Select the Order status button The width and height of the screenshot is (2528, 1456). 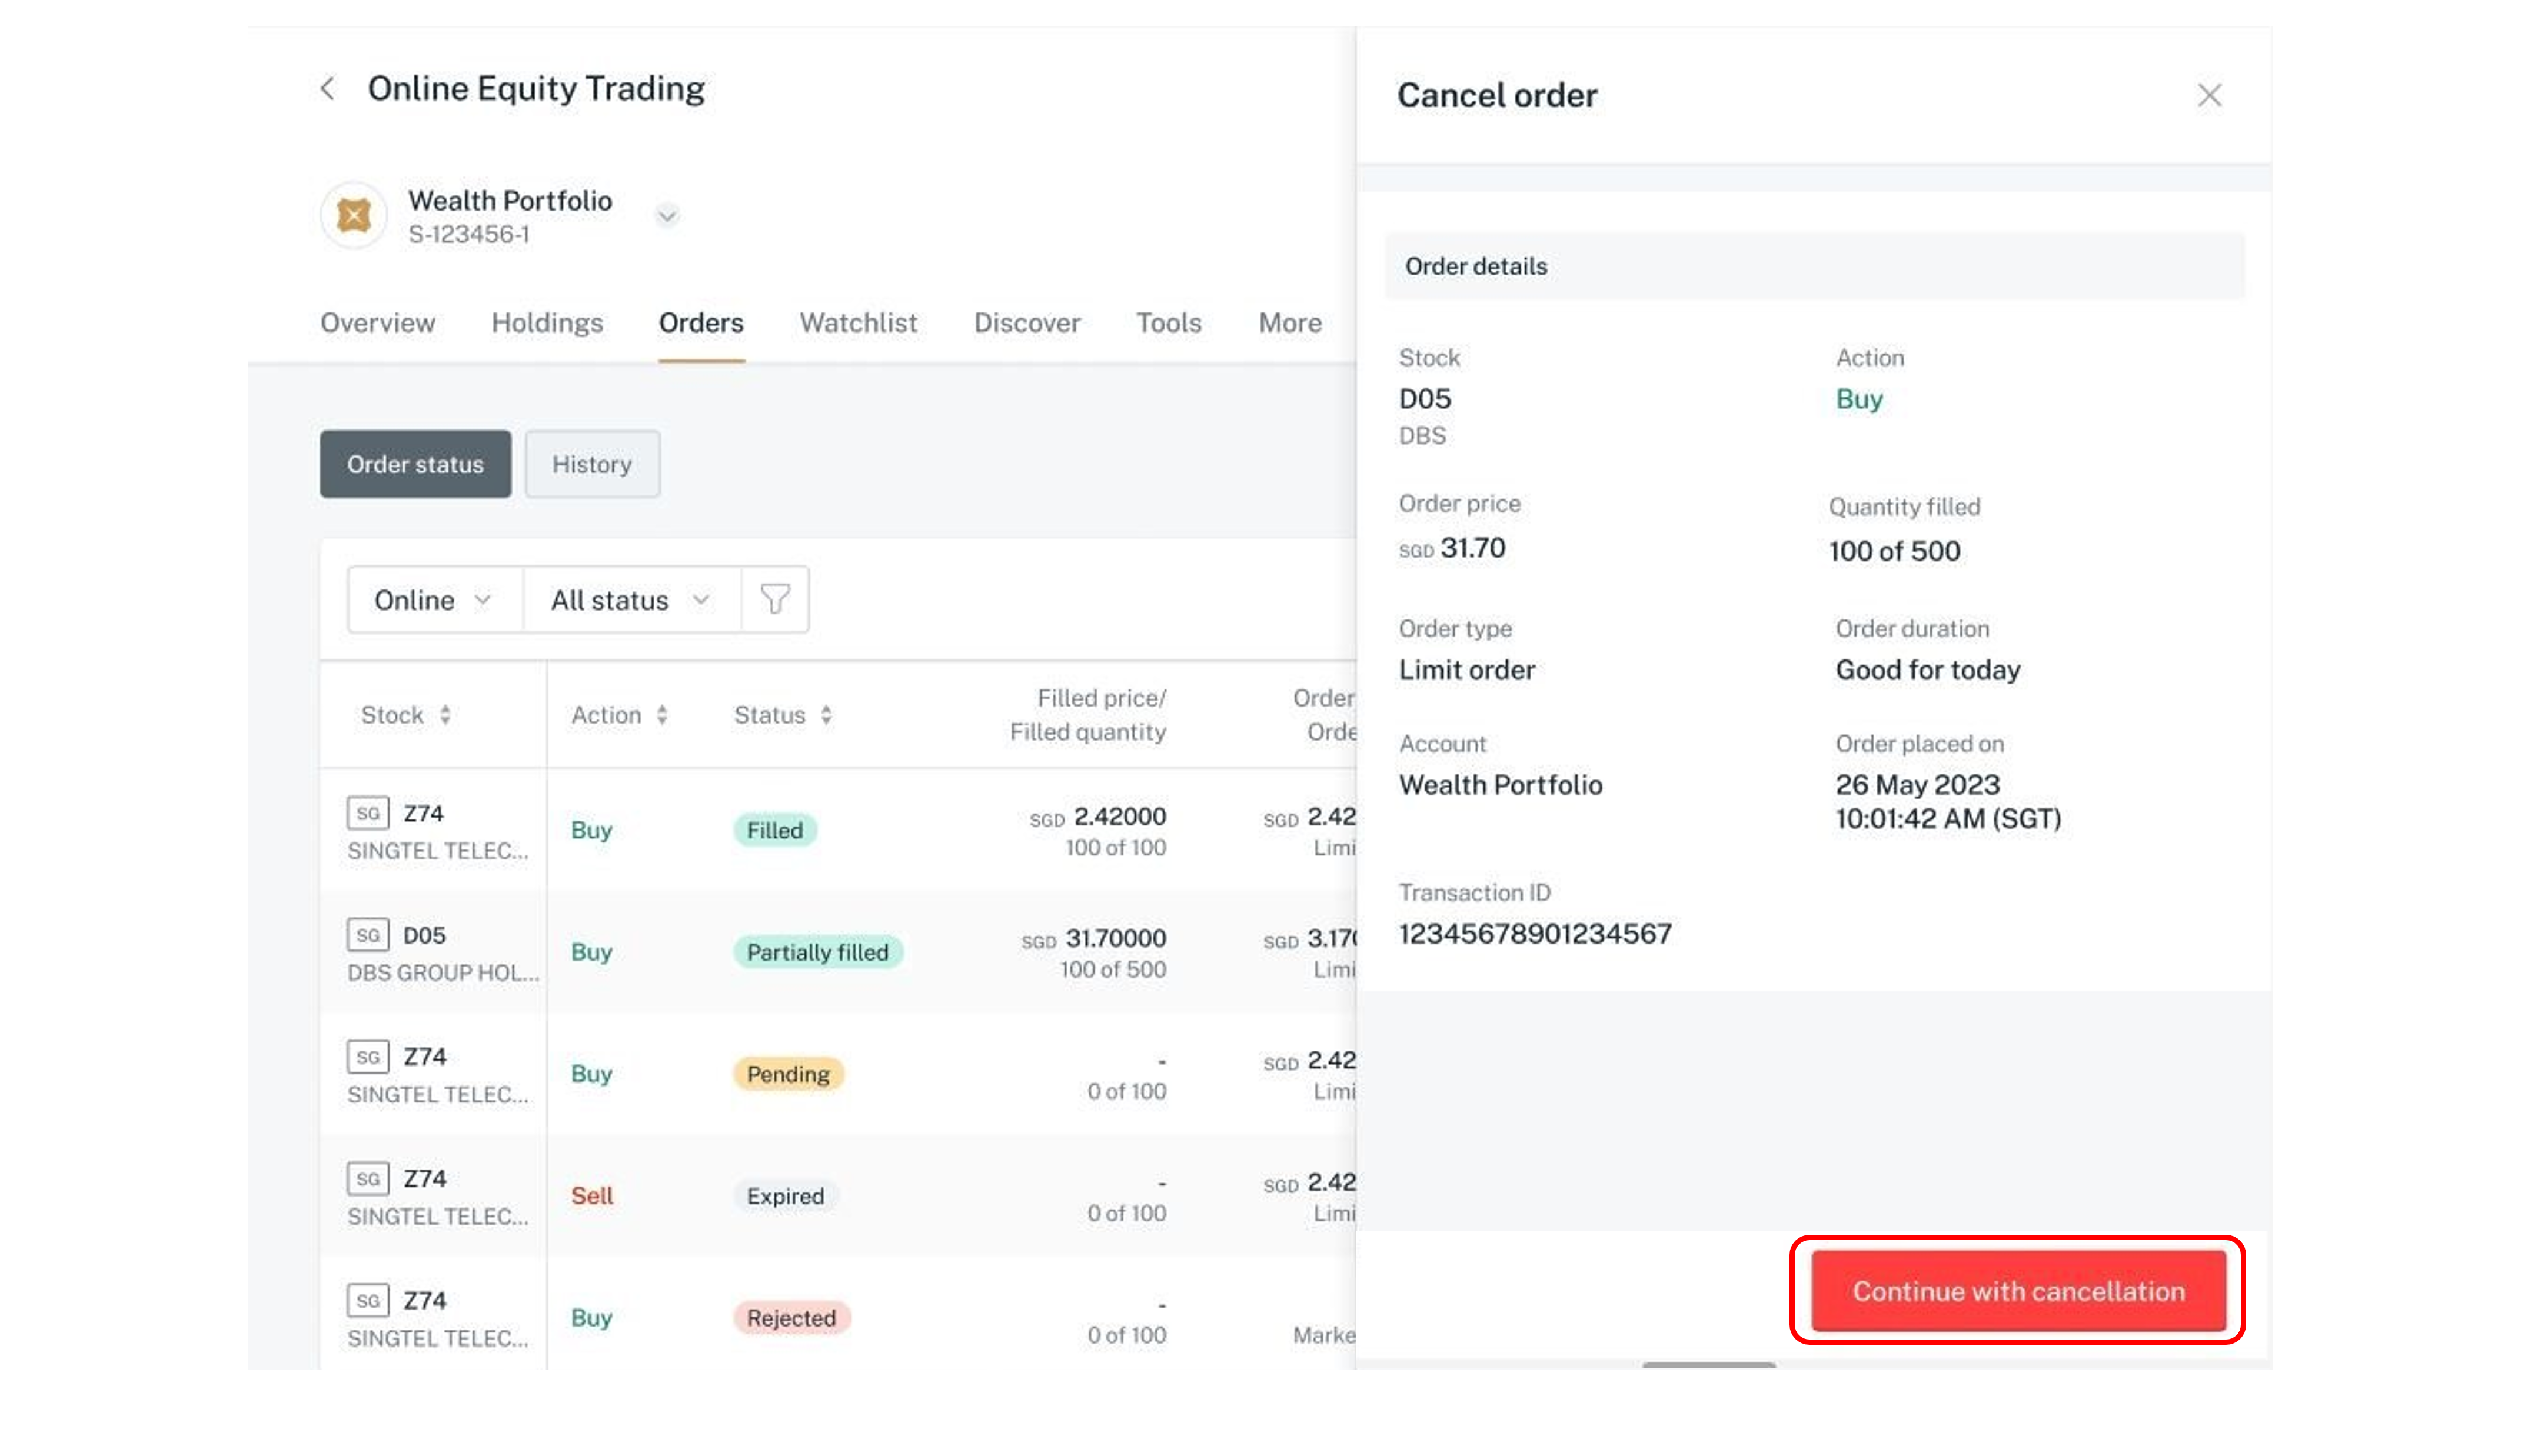click(415, 463)
